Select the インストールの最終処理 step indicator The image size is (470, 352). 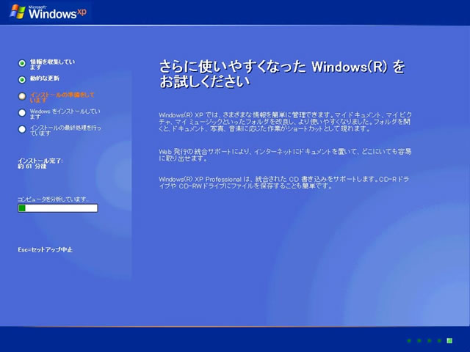[x=22, y=129]
